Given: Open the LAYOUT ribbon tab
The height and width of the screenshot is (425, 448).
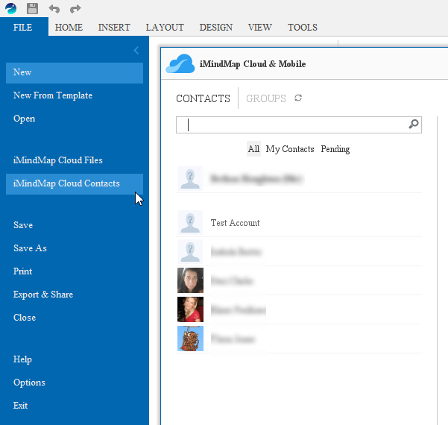Looking at the screenshot, I should [165, 27].
